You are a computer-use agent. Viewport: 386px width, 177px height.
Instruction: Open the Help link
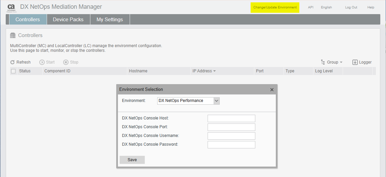371,7
